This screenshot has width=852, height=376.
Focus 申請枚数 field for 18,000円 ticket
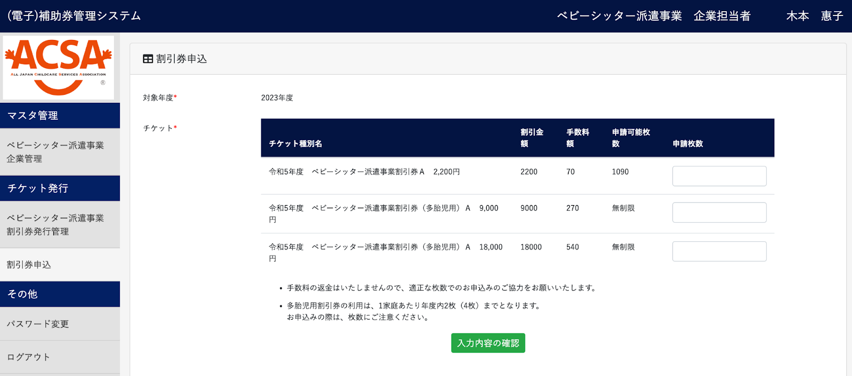(x=719, y=251)
